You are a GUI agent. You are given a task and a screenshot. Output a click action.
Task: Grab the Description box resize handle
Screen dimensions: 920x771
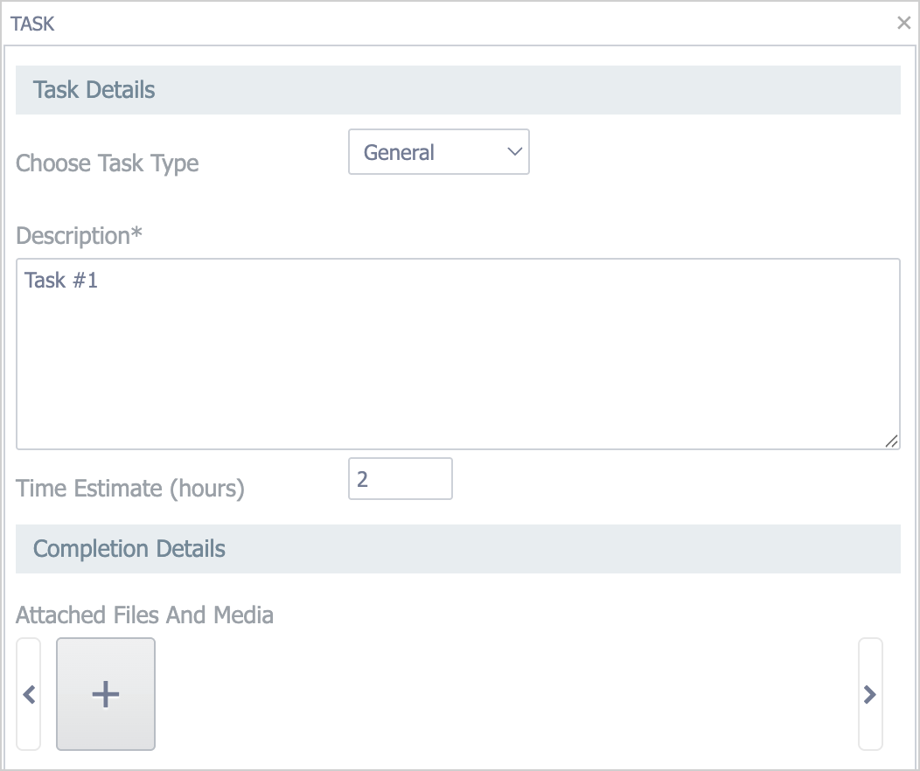[x=891, y=441]
